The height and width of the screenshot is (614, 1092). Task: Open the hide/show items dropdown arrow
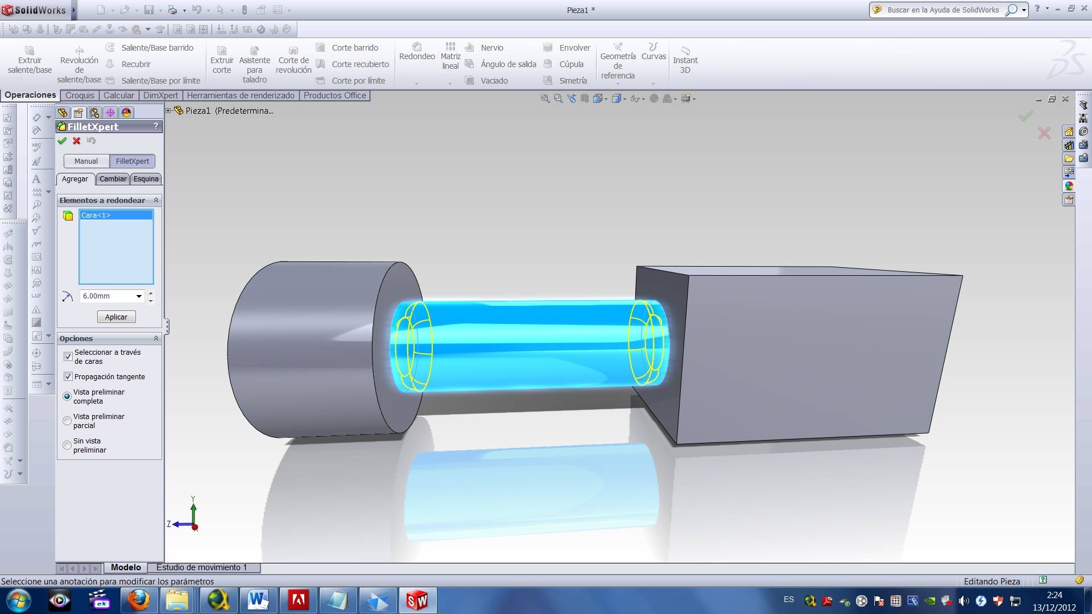[x=643, y=99]
